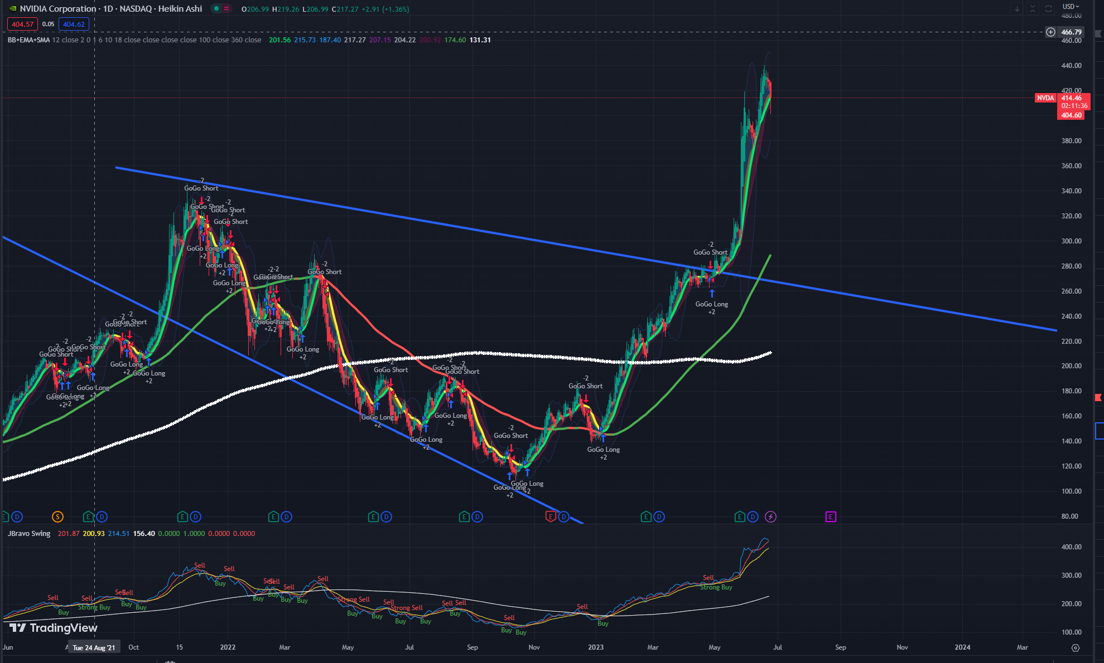Screen dimensions: 1104x663
Task: Click the green market status dot
Action: tap(216, 8)
